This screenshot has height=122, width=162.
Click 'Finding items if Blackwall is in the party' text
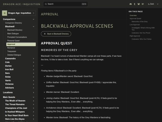point(59,71)
